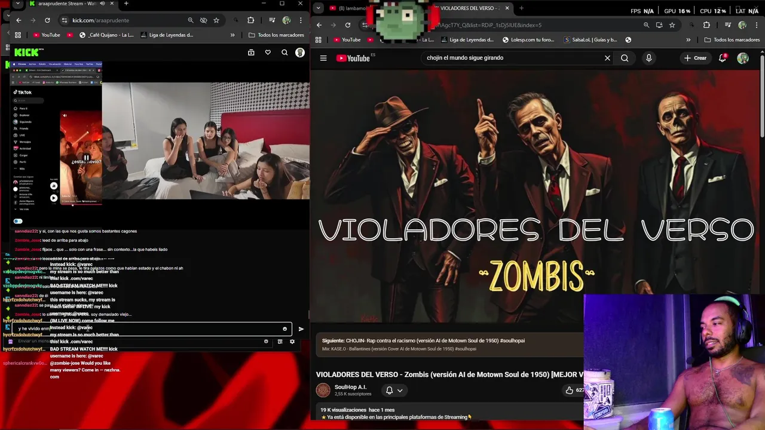This screenshot has width=765, height=430.
Task: Click the Crear button on YouTube
Action: (696, 58)
